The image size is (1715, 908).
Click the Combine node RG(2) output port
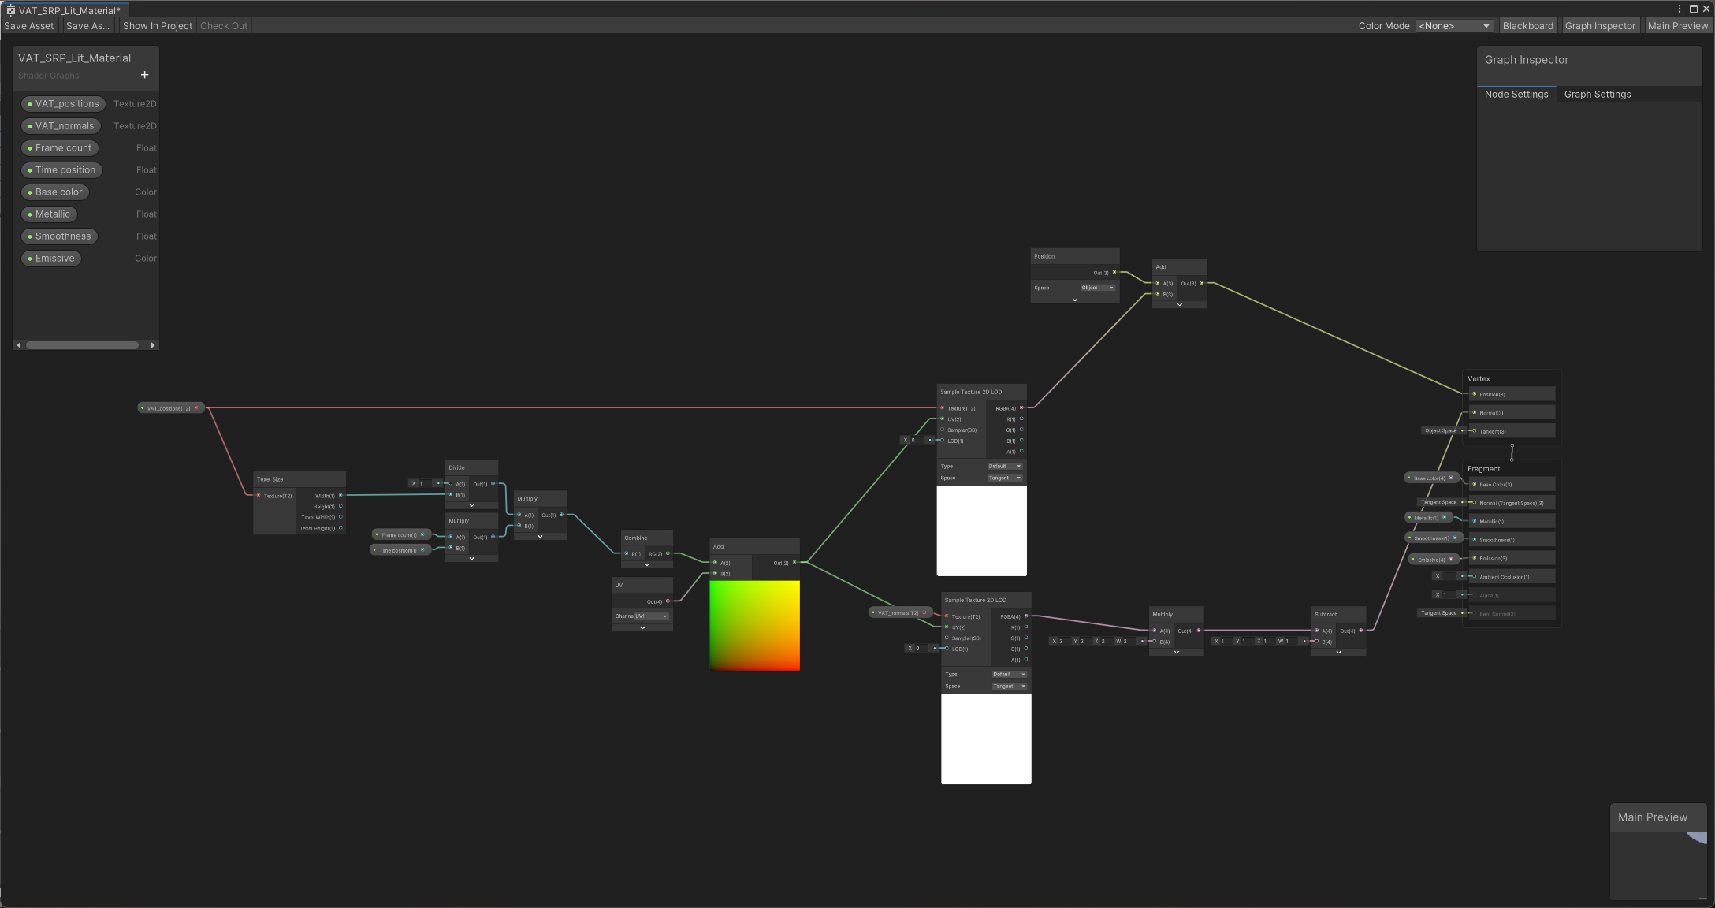tap(668, 553)
